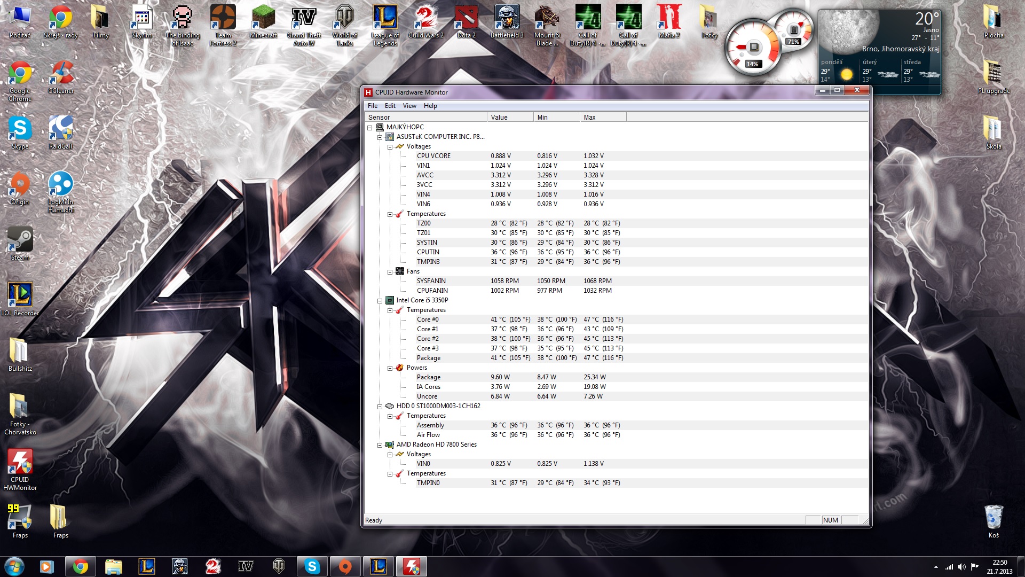Switch to the HWMonitor taskbar button
Viewport: 1025px width, 577px height.
click(x=412, y=566)
